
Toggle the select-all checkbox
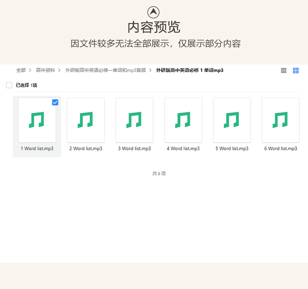(9, 85)
